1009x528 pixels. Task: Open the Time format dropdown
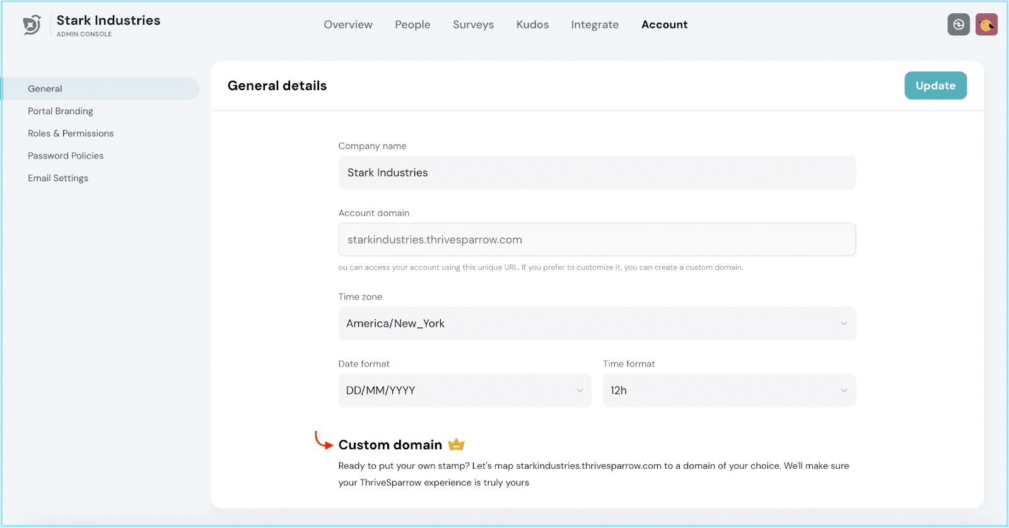(729, 390)
